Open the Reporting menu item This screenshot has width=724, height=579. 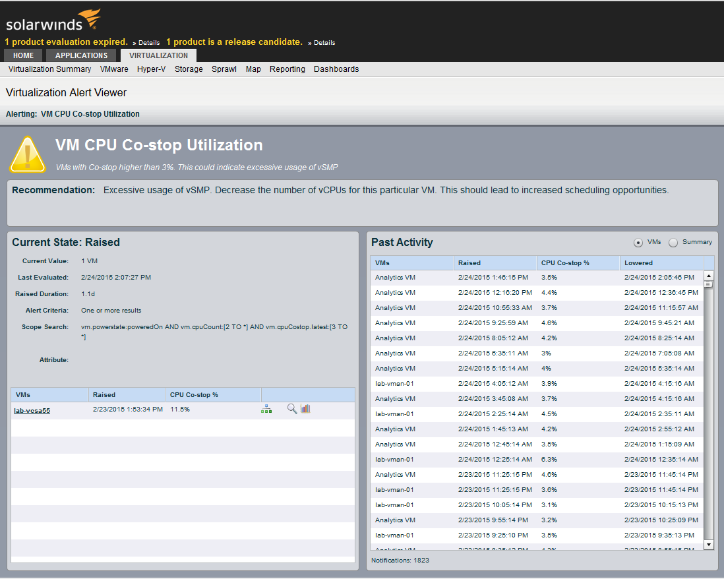tap(287, 69)
